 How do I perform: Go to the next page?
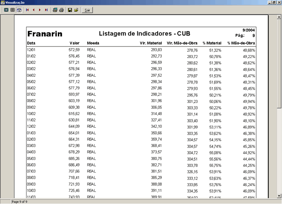tap(40, 10)
